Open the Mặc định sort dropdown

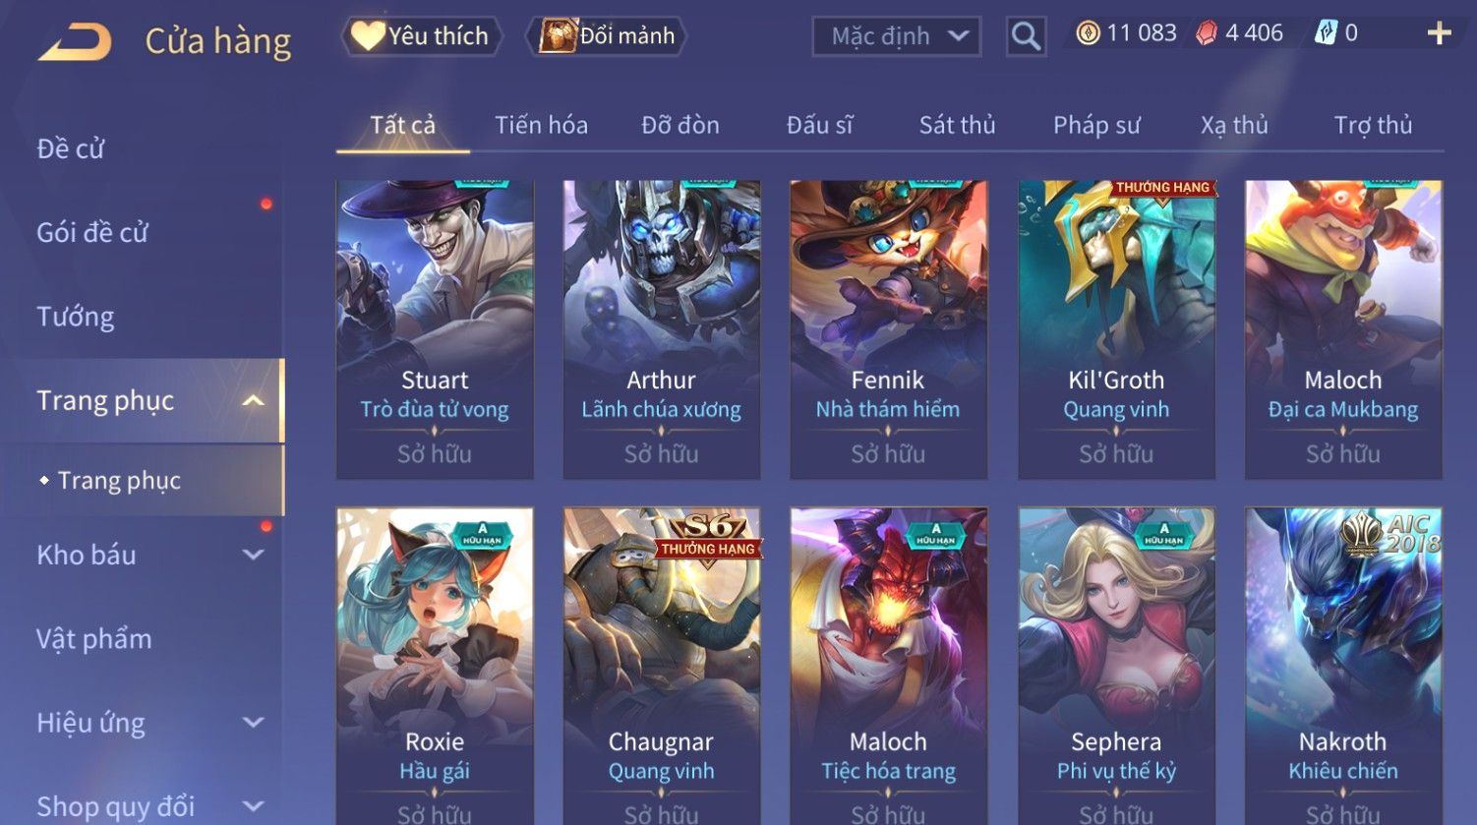coord(897,36)
